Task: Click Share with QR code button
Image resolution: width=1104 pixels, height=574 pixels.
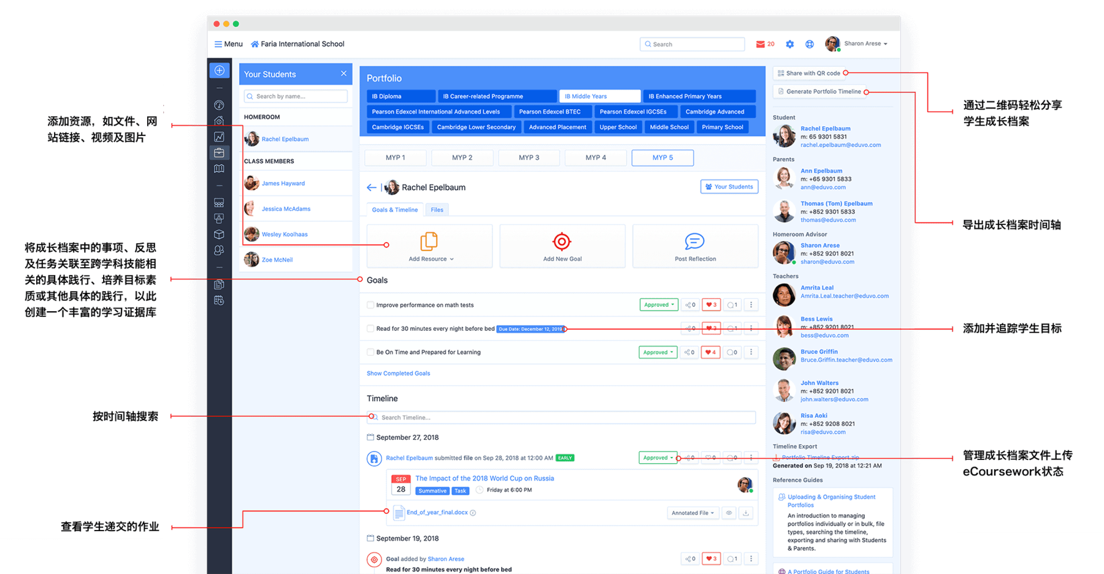Action: point(809,73)
